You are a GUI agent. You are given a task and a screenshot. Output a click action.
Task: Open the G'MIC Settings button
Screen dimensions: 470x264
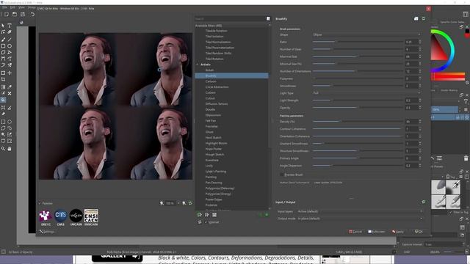coord(47,232)
